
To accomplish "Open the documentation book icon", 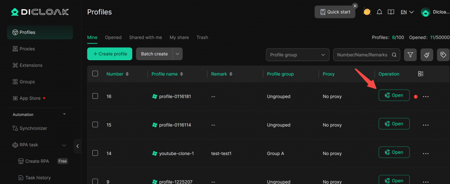I will click(x=391, y=12).
